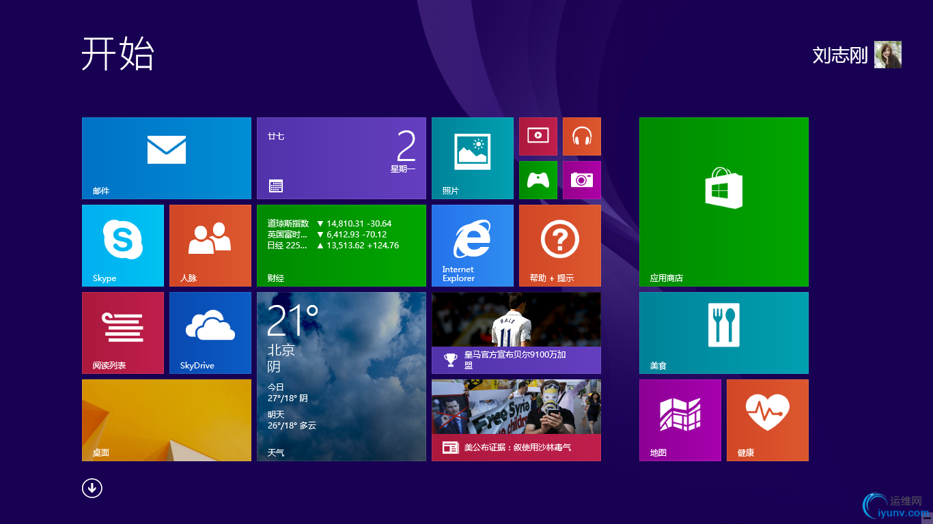
Task: Launch the 地图 maps tile
Action: click(680, 420)
